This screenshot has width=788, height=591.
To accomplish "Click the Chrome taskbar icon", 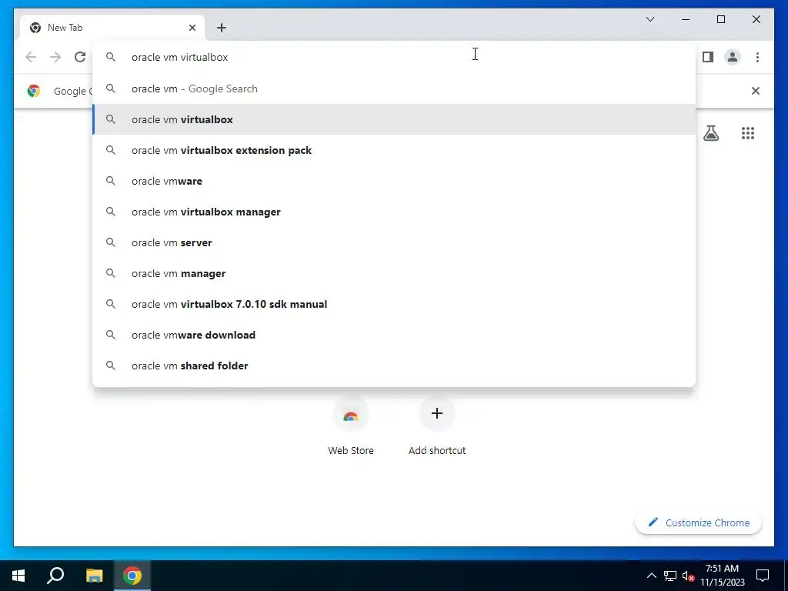I will pos(132,576).
